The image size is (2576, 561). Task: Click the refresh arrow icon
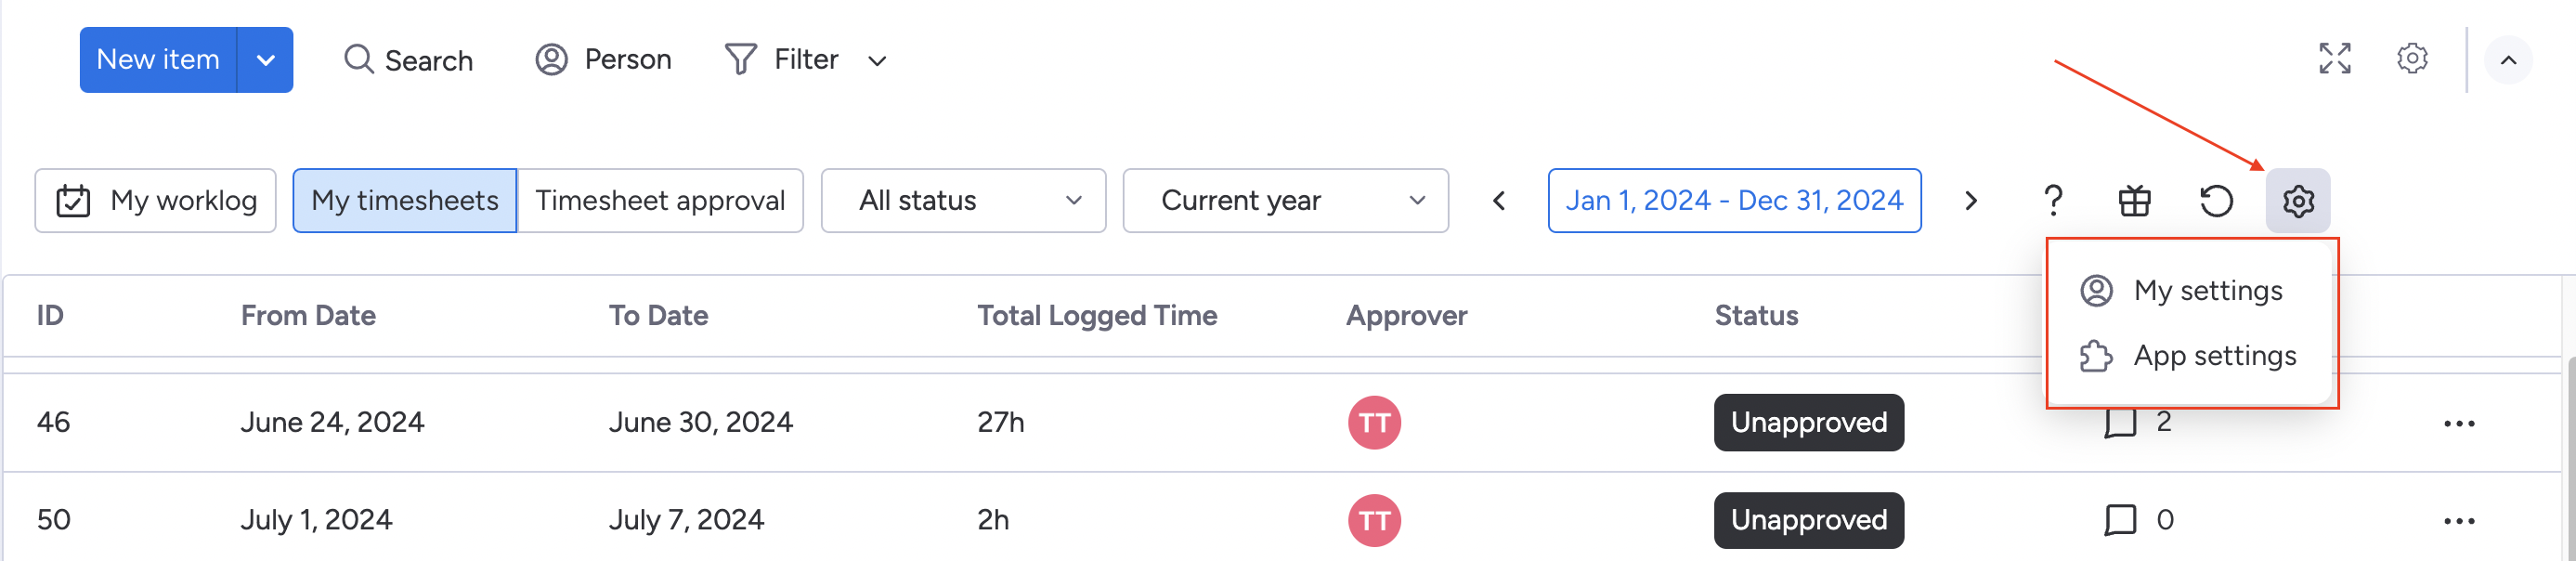coord(2216,201)
